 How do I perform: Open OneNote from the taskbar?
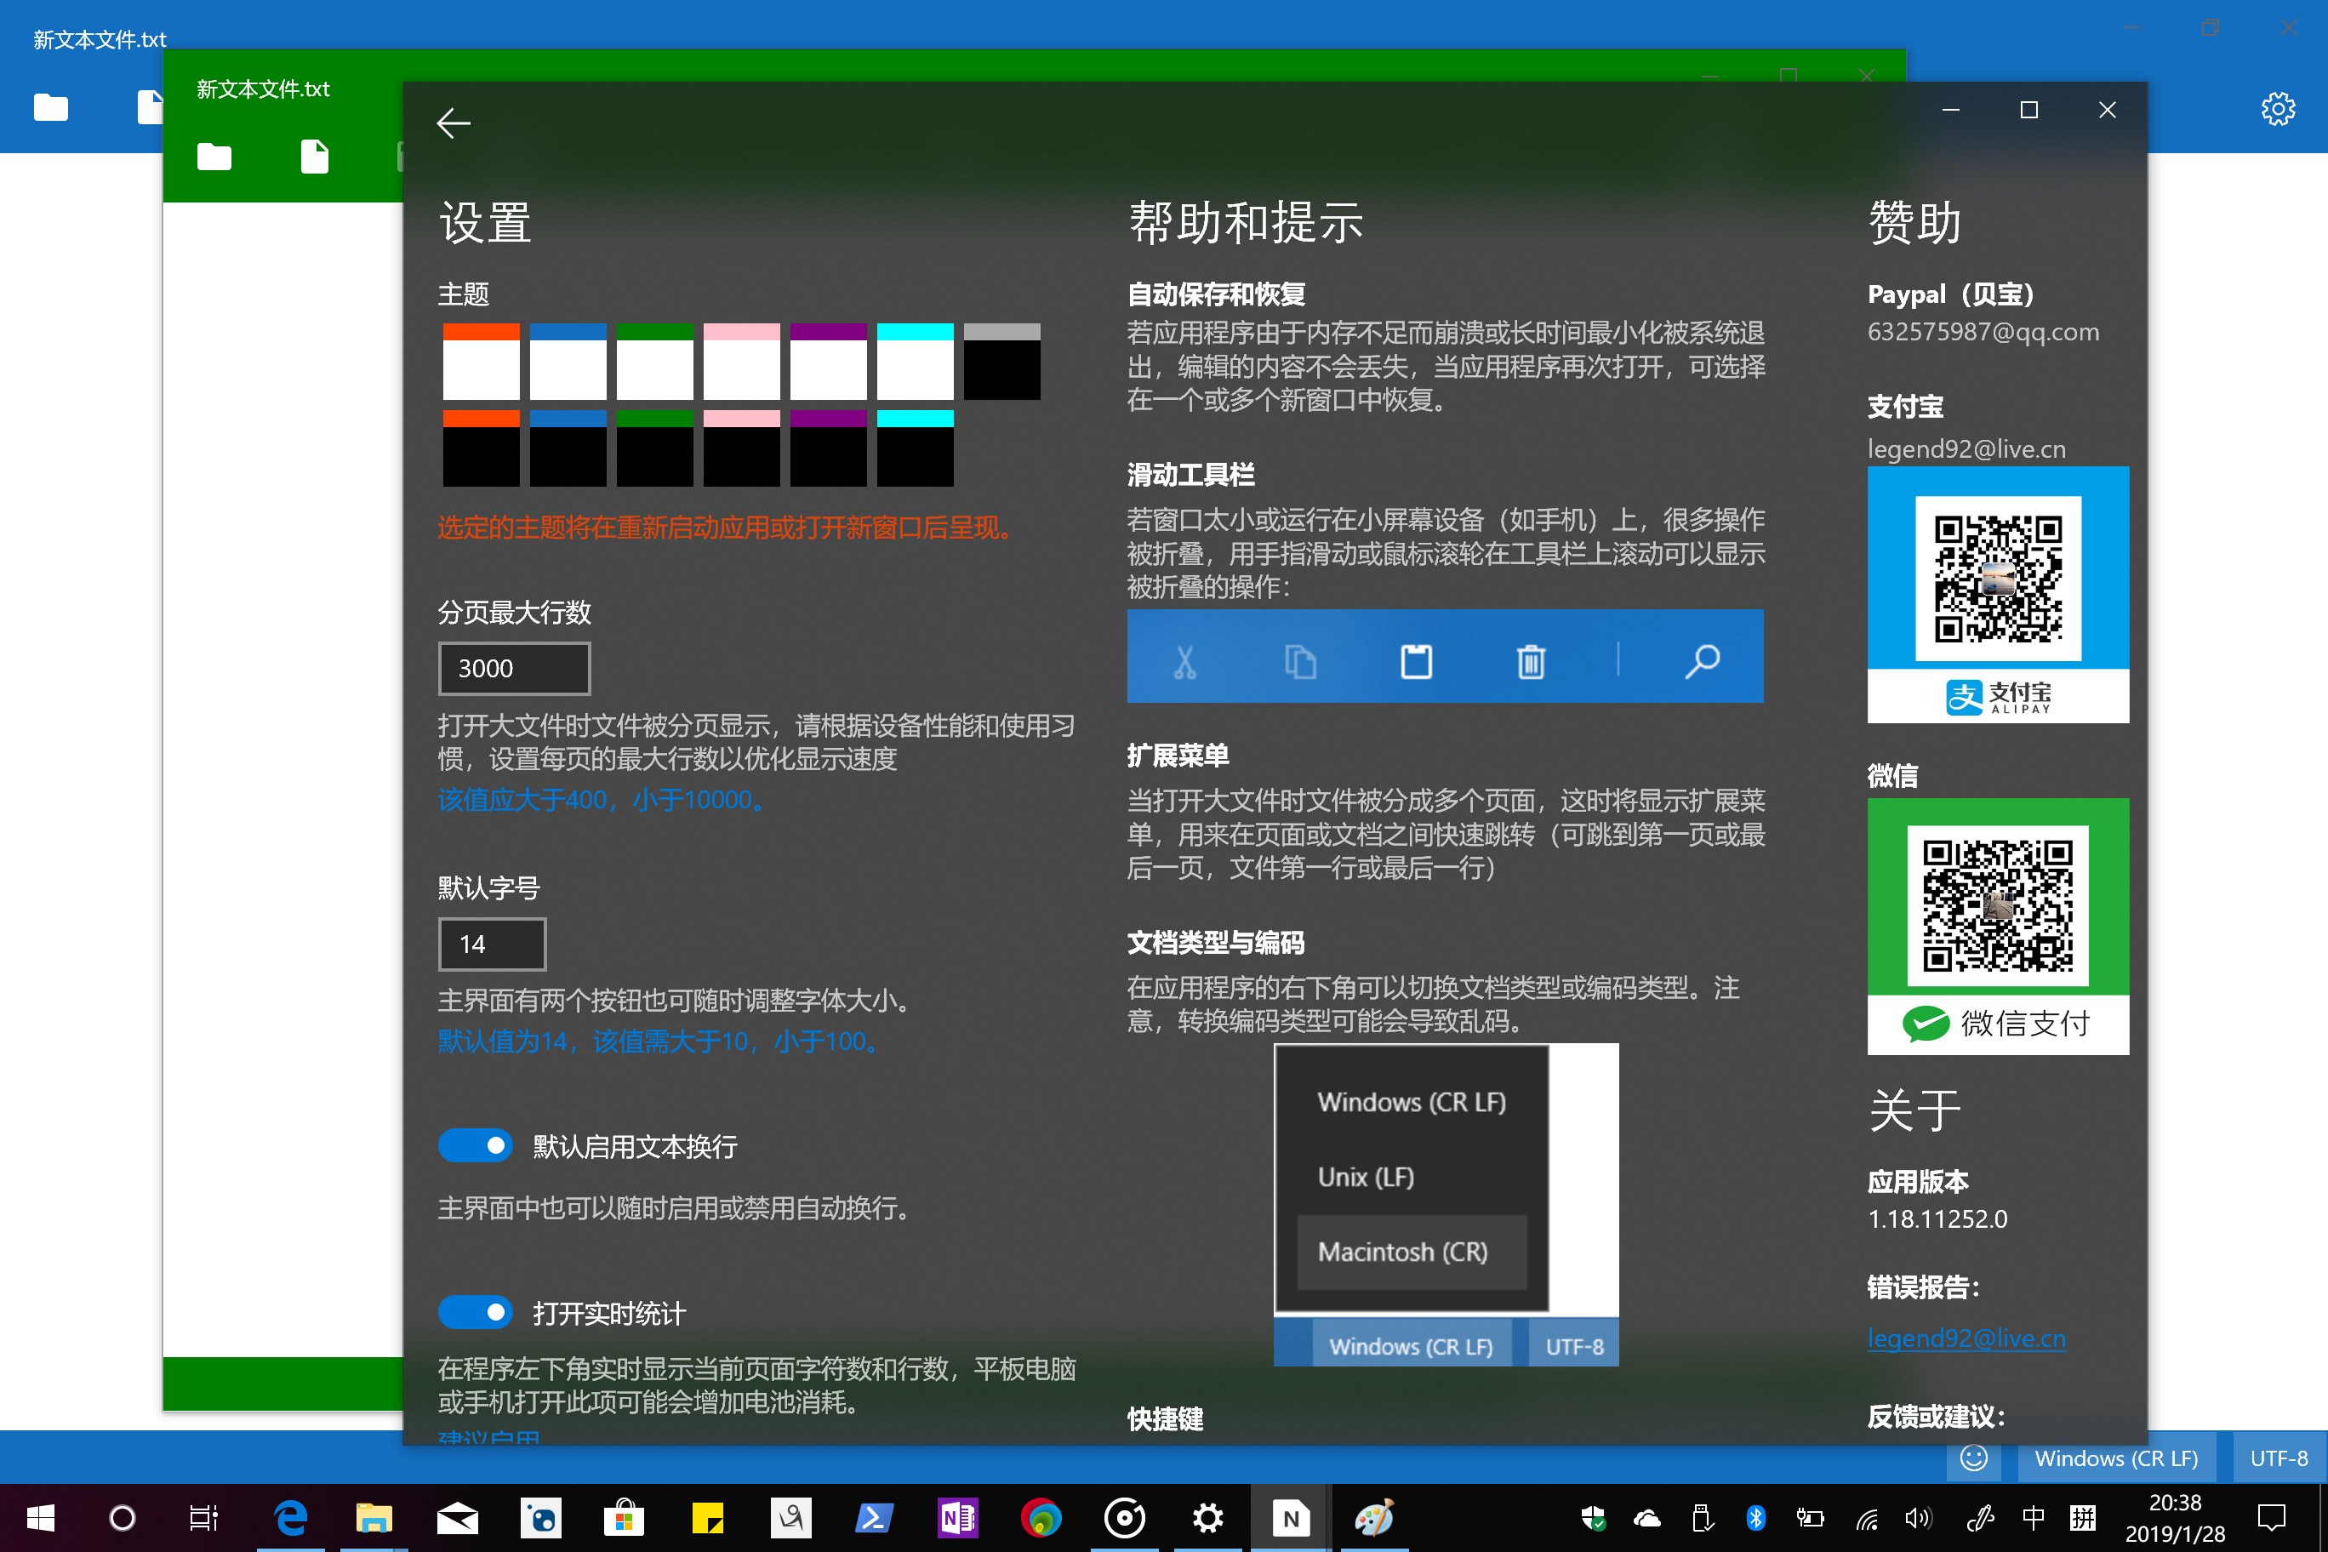[957, 1517]
